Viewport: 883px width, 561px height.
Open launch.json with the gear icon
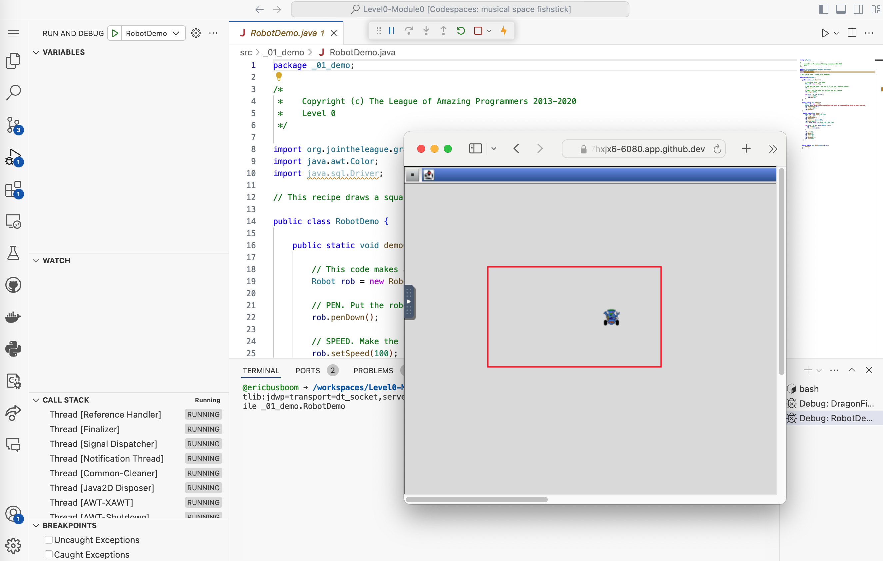tap(196, 33)
